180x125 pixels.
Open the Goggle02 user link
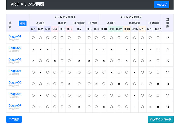click(15, 48)
